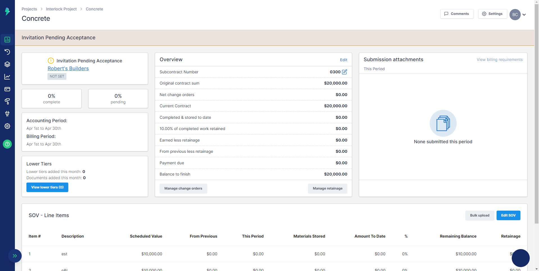Click the invitation pending warning icon
This screenshot has width=539, height=271.
click(x=51, y=61)
